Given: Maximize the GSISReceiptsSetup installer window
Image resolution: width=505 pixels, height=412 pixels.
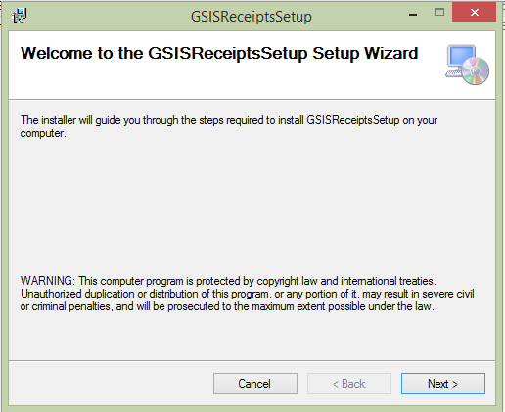Looking at the screenshot, I should click(x=439, y=13).
